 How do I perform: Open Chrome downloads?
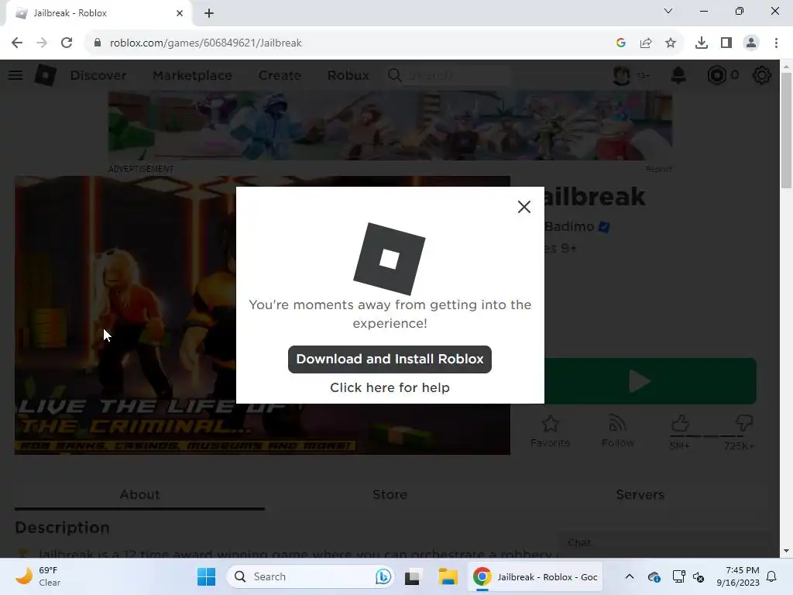coord(702,43)
